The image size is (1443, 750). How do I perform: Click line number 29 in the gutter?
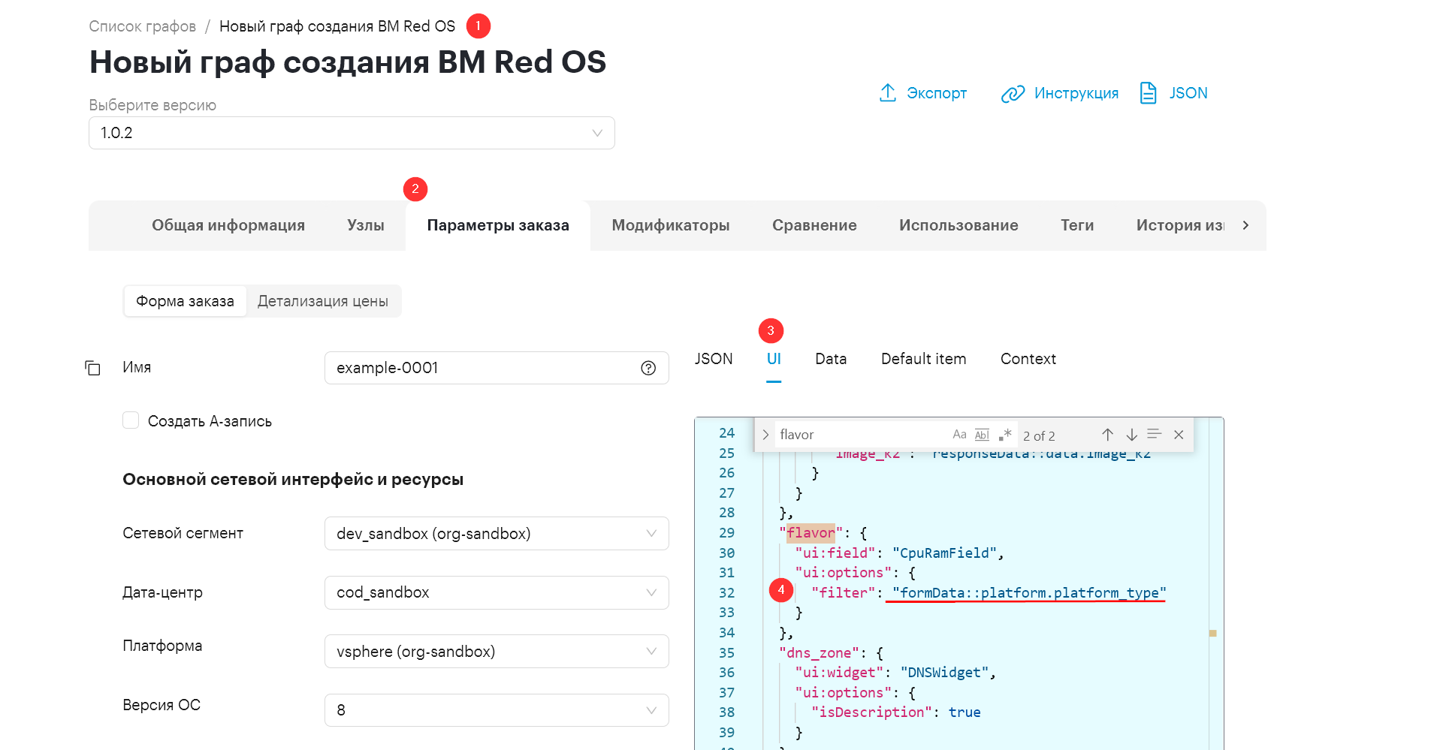pyautogui.click(x=726, y=533)
